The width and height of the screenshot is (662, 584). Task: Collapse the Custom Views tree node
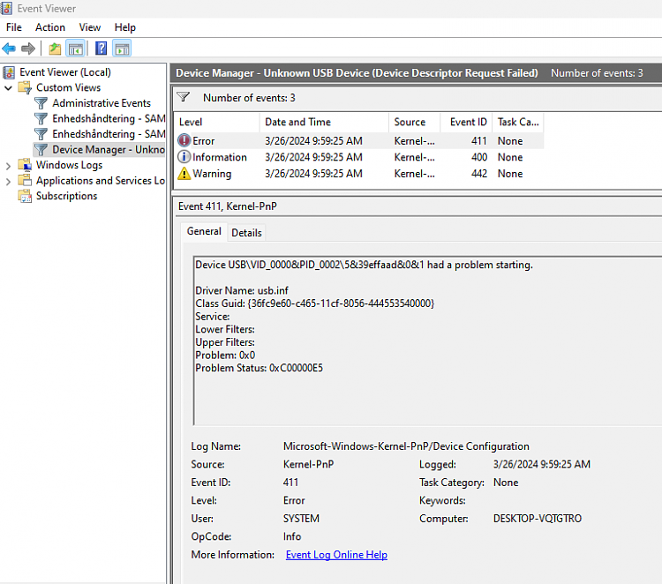pos(8,88)
